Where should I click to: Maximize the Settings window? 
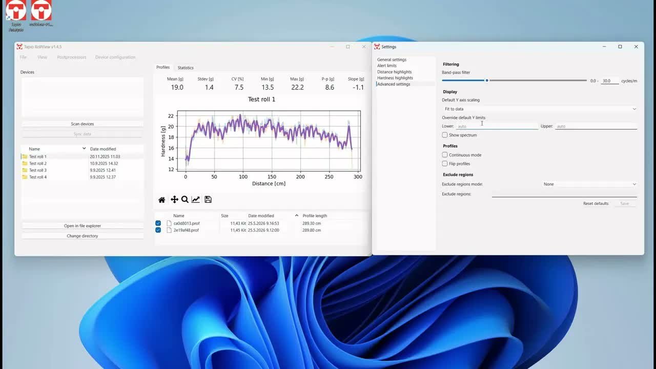[620, 47]
